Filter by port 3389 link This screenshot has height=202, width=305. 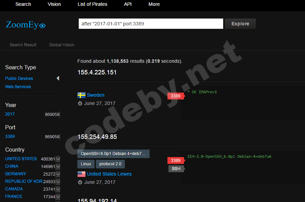tap(10, 136)
